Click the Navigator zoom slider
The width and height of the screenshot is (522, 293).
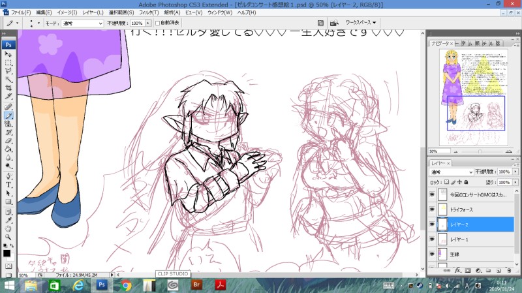tap(480, 151)
